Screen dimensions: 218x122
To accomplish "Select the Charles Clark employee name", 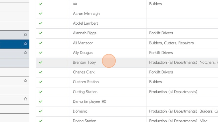I will [x=84, y=72].
